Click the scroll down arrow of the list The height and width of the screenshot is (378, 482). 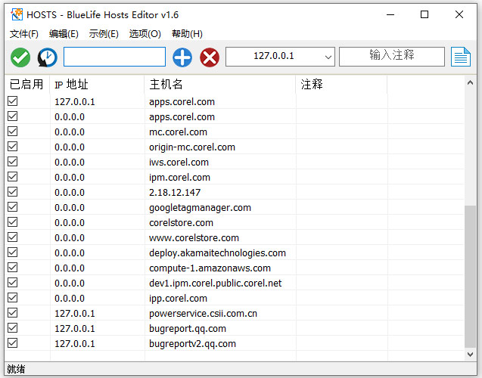pos(470,355)
